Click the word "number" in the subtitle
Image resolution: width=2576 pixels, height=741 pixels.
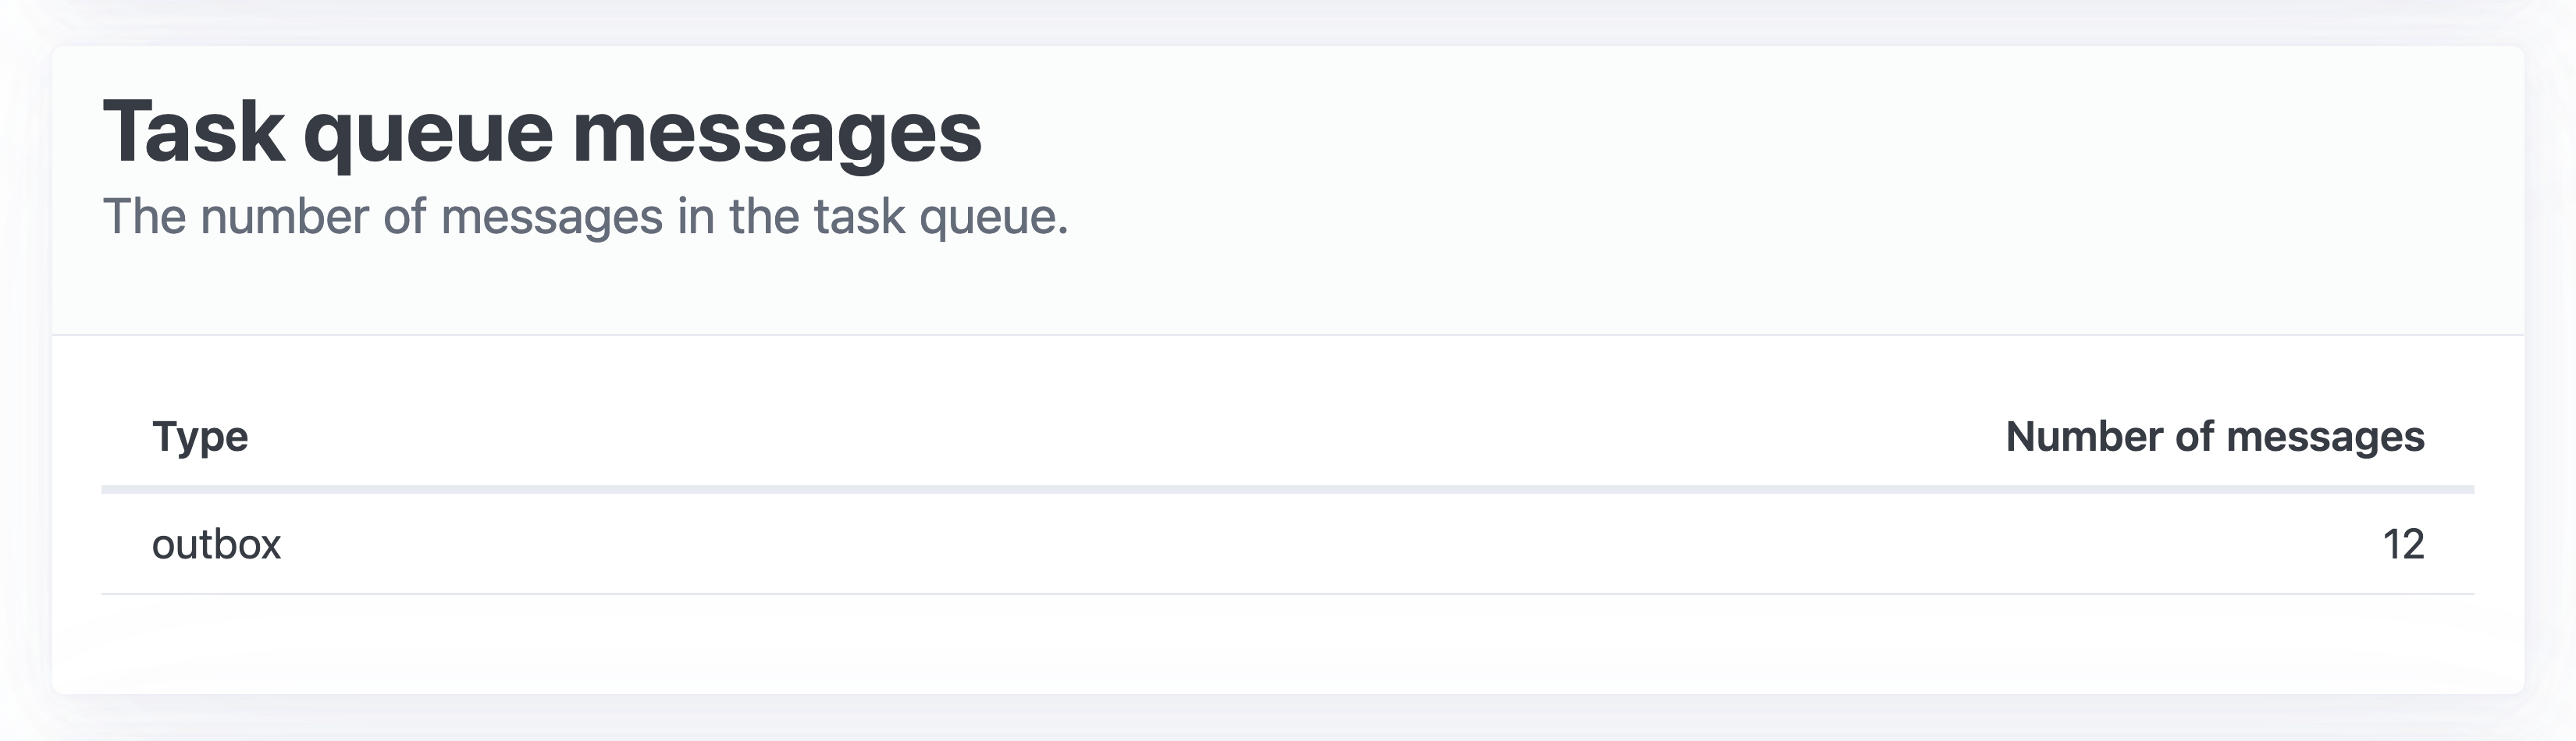[x=284, y=217]
